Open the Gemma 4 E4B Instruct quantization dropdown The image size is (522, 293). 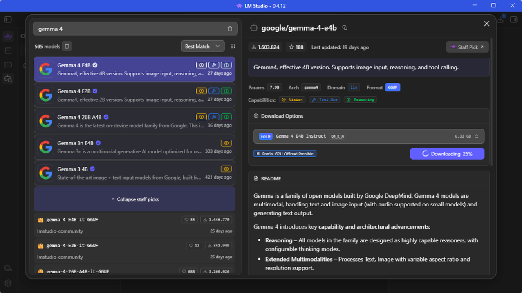[x=369, y=136]
